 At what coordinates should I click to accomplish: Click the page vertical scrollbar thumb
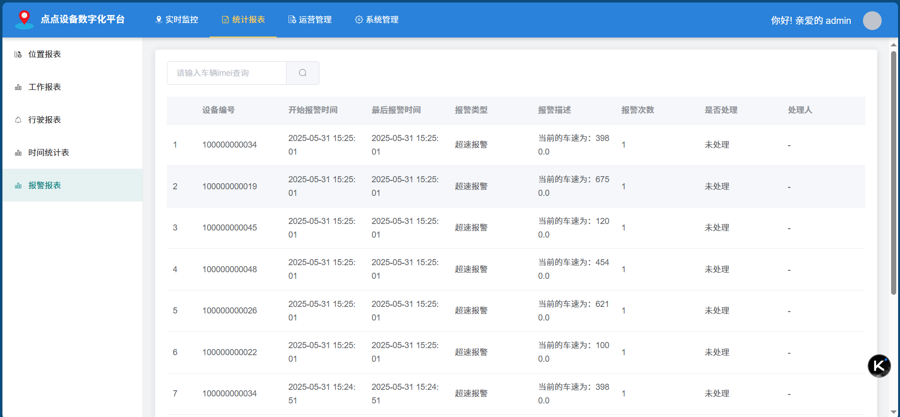pos(893,172)
